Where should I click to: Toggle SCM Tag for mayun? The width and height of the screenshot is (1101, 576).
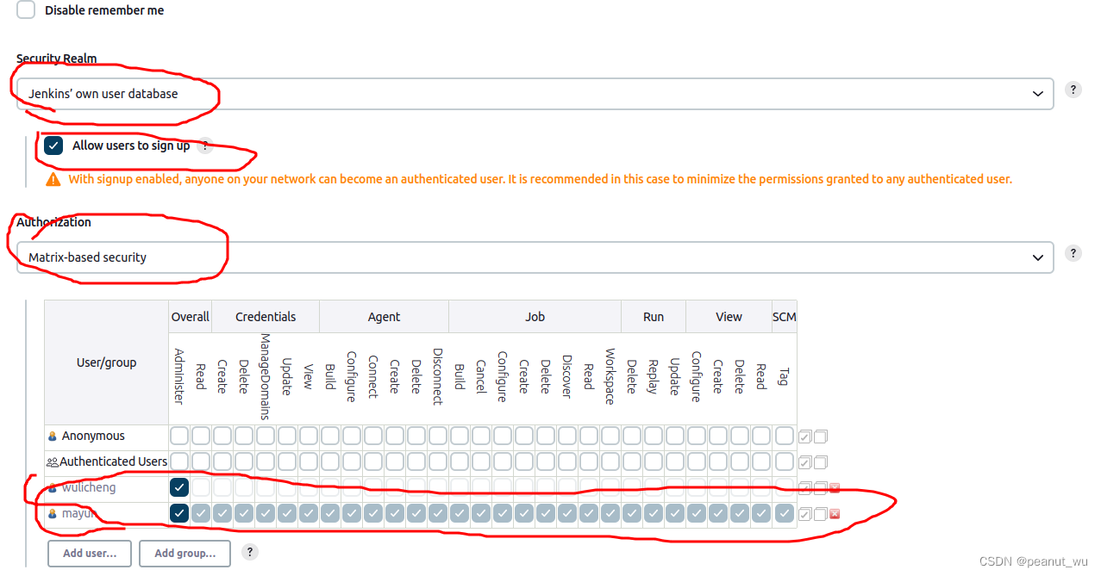784,513
